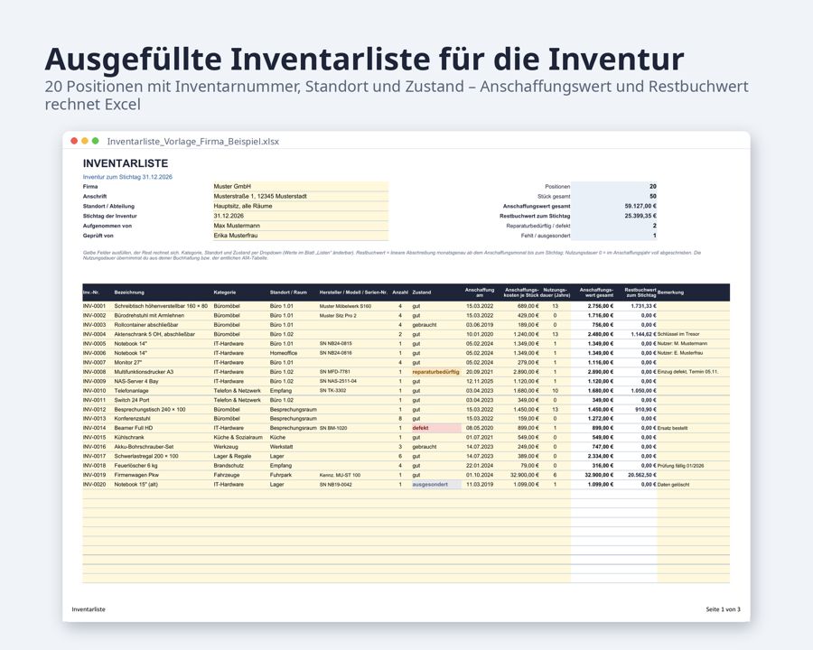
Task: Select the remark Ersatz bestellt
Action: click(x=672, y=428)
